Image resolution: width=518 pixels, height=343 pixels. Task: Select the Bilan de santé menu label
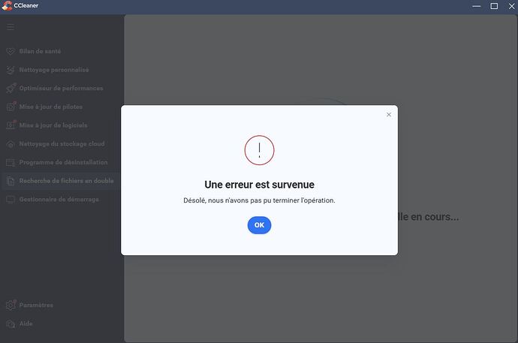[x=40, y=52]
